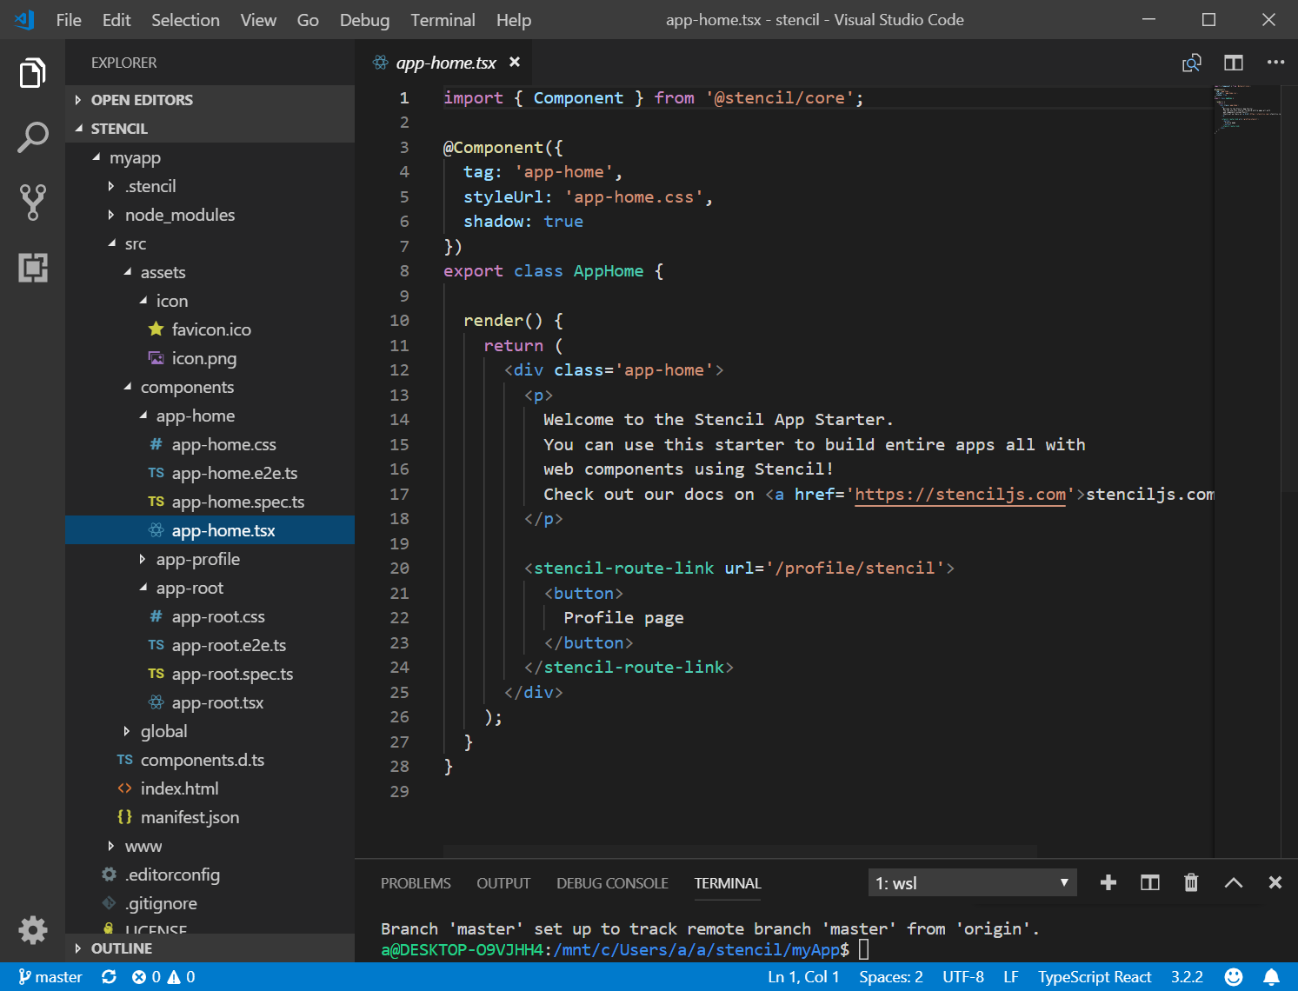
Task: Expand the OUTLINE section
Action: [210, 948]
